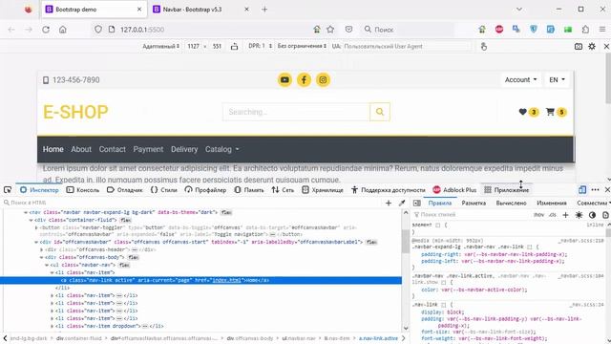Screen dimensions: 611x344
Task: Open the DPR dropdown
Action: [x=261, y=46]
